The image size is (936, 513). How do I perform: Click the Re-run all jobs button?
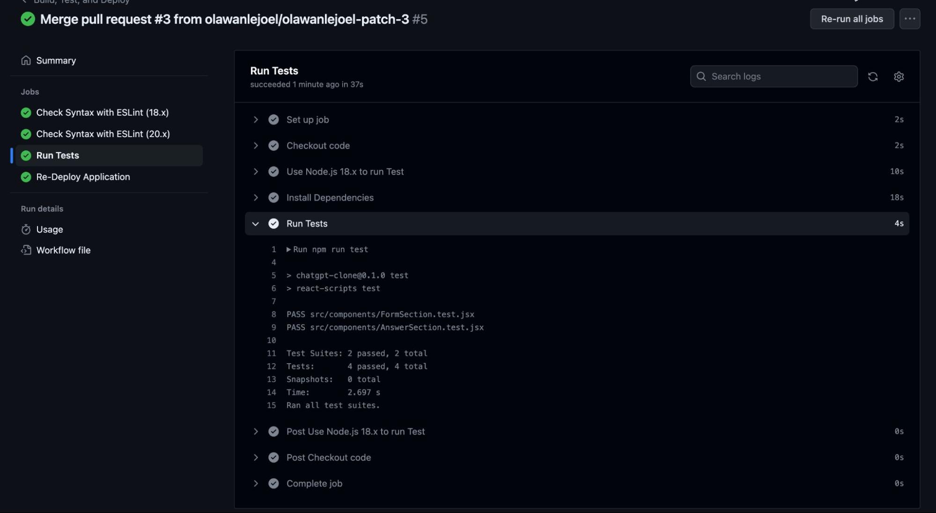tap(852, 18)
